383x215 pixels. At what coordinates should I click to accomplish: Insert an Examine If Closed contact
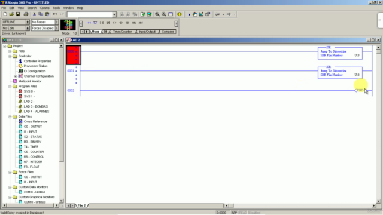point(102,23)
